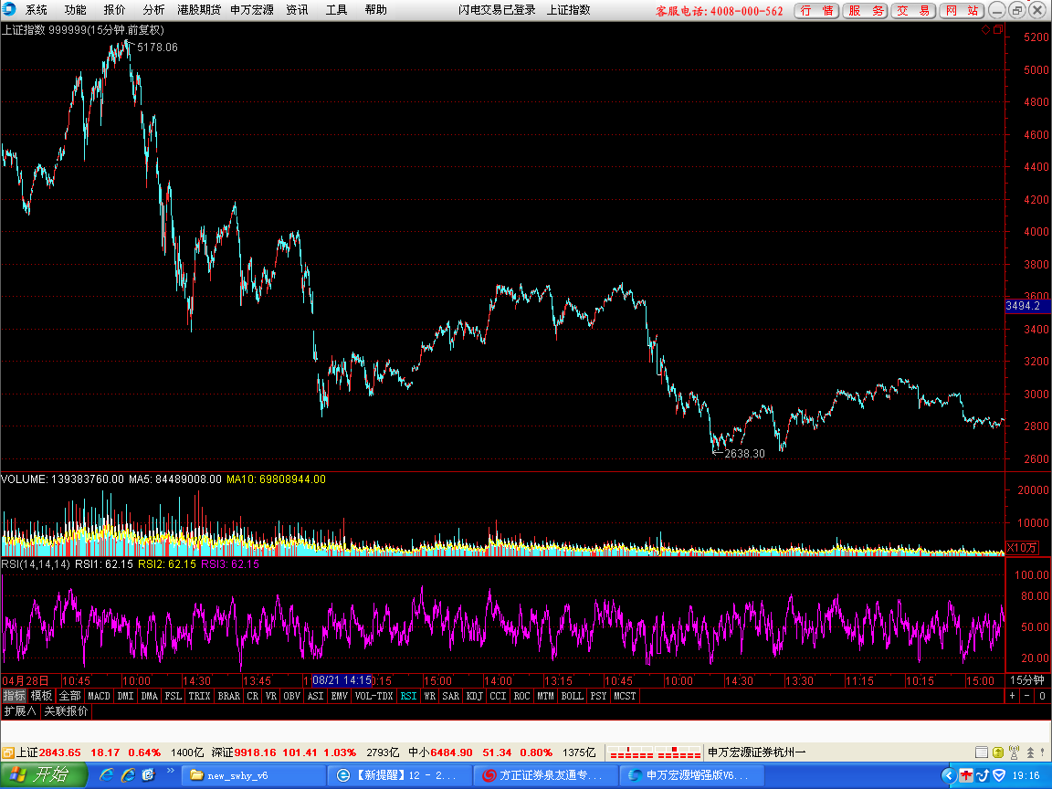Click the plus button beside the indicator tabs
The image size is (1052, 789).
click(1013, 696)
